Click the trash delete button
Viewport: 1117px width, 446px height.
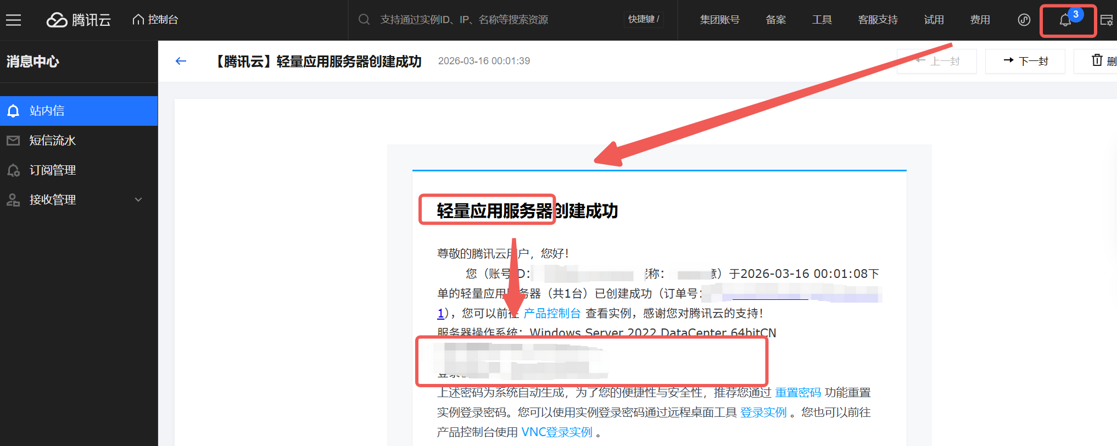click(1098, 61)
